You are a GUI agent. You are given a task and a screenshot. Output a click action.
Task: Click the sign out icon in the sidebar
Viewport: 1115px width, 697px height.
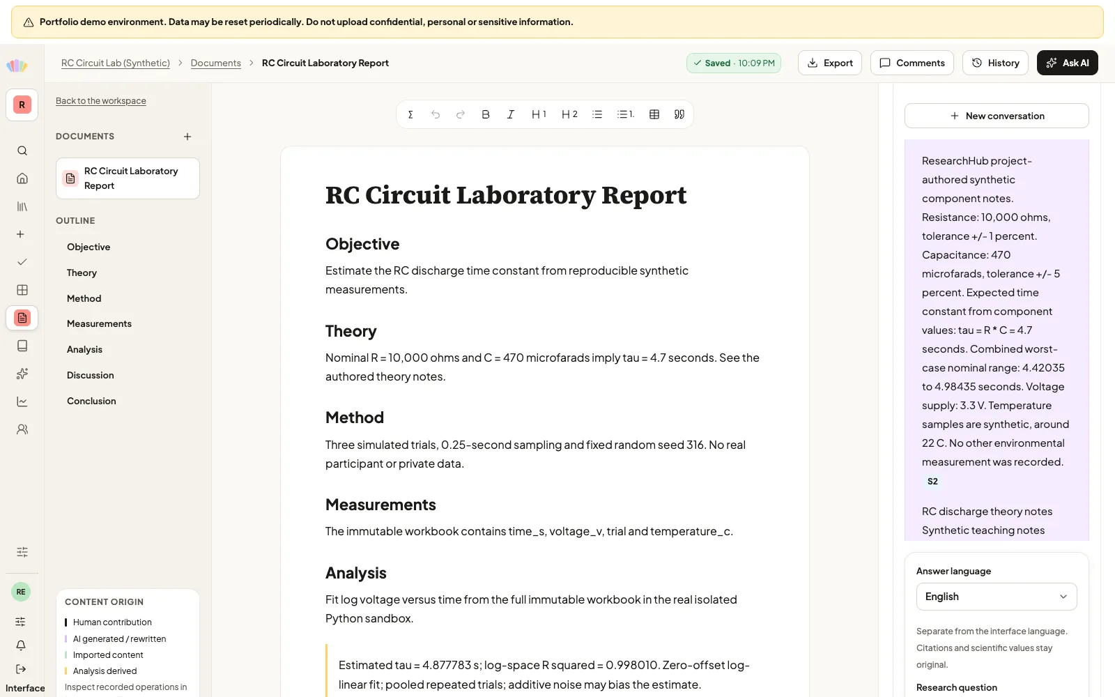21,669
